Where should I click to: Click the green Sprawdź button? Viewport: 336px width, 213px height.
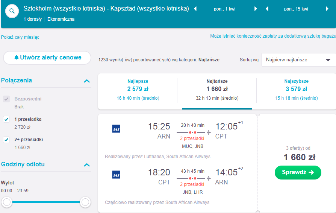[x=298, y=172]
